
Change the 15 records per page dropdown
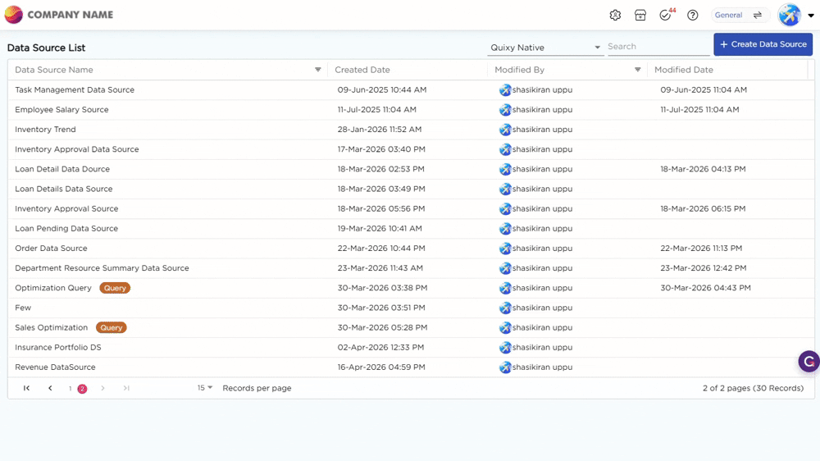point(204,388)
